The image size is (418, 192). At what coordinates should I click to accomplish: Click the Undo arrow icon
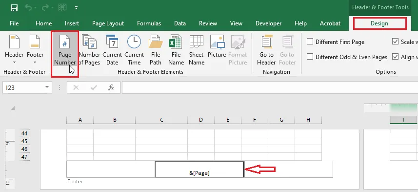pos(28,8)
